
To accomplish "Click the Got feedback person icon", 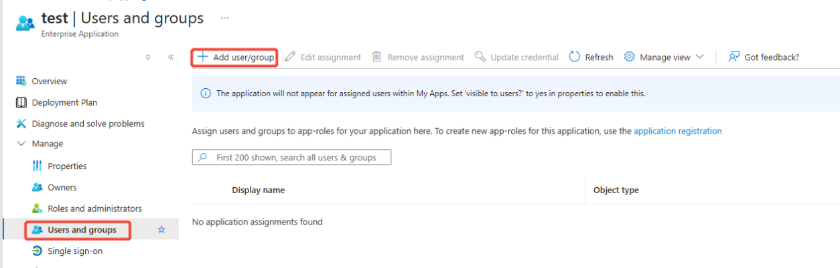I will click(734, 57).
